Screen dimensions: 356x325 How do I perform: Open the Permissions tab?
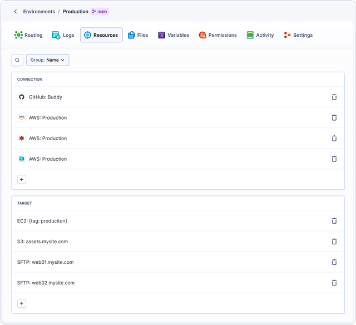click(217, 35)
